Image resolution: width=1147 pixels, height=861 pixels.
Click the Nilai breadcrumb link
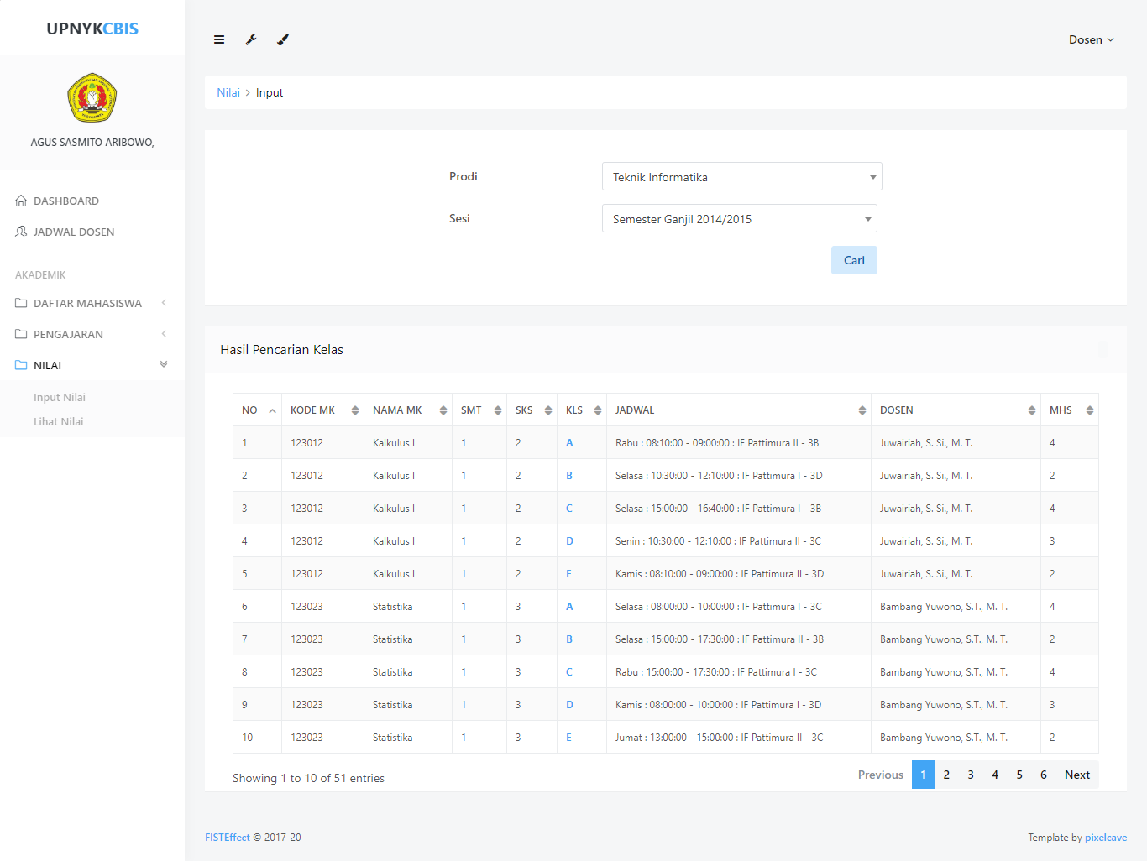(x=228, y=92)
